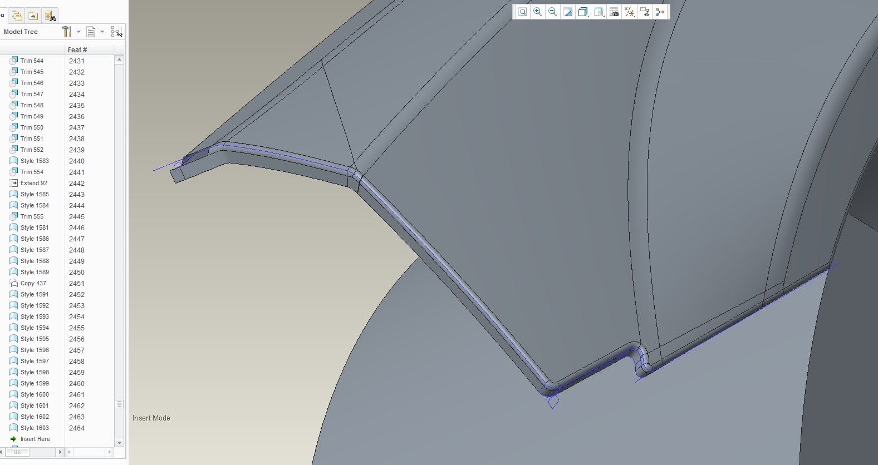Click the name column scroll right arrow
Image resolution: width=878 pixels, height=465 pixels.
click(x=60, y=452)
